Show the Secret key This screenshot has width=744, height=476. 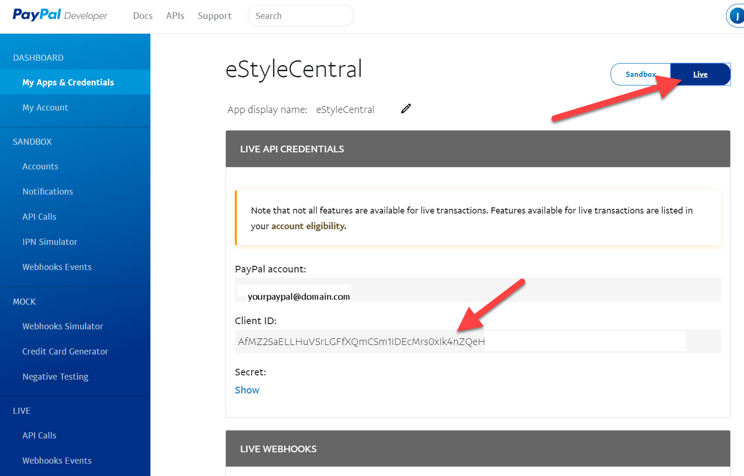pyautogui.click(x=247, y=390)
